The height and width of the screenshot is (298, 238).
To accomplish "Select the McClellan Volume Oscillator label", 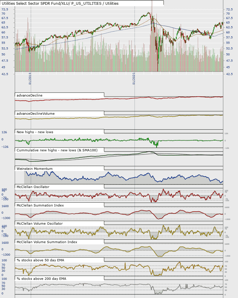I will (x=40, y=224).
